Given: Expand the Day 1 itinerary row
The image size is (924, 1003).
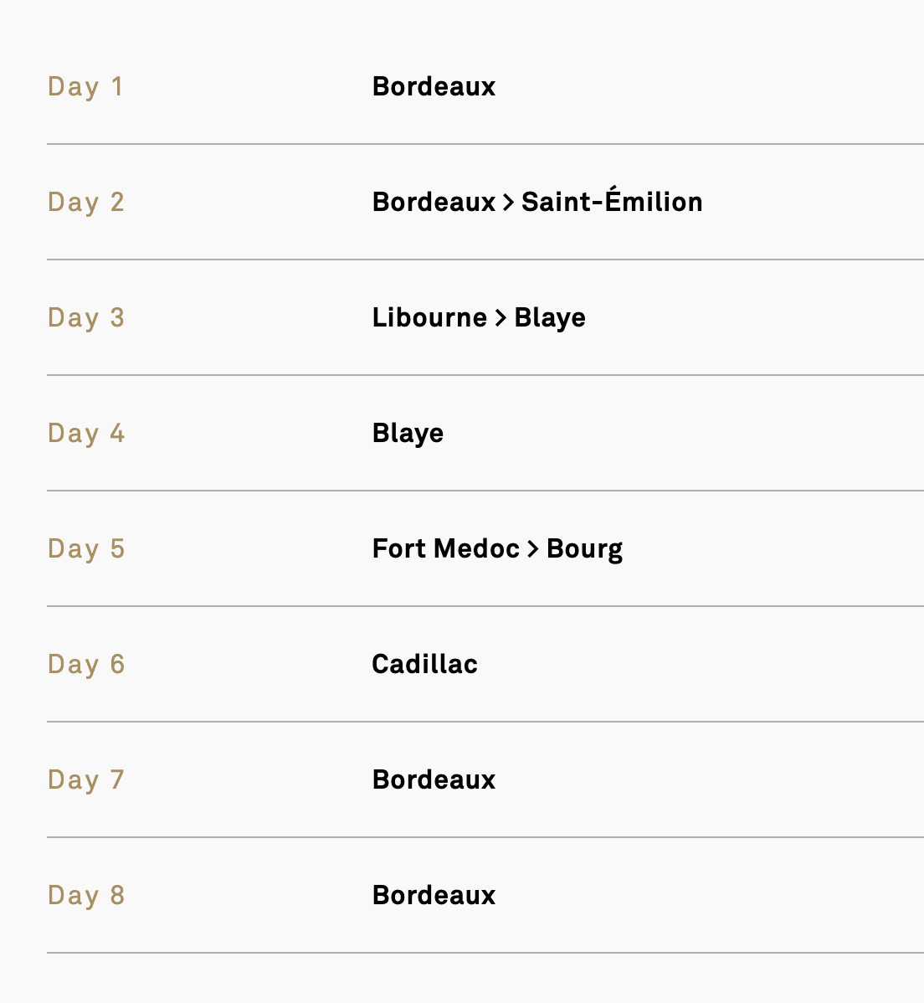Looking at the screenshot, I should coord(485,86).
